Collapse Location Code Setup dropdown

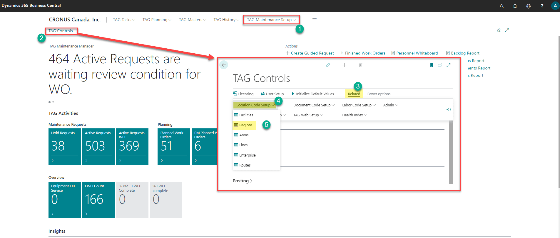click(x=255, y=105)
